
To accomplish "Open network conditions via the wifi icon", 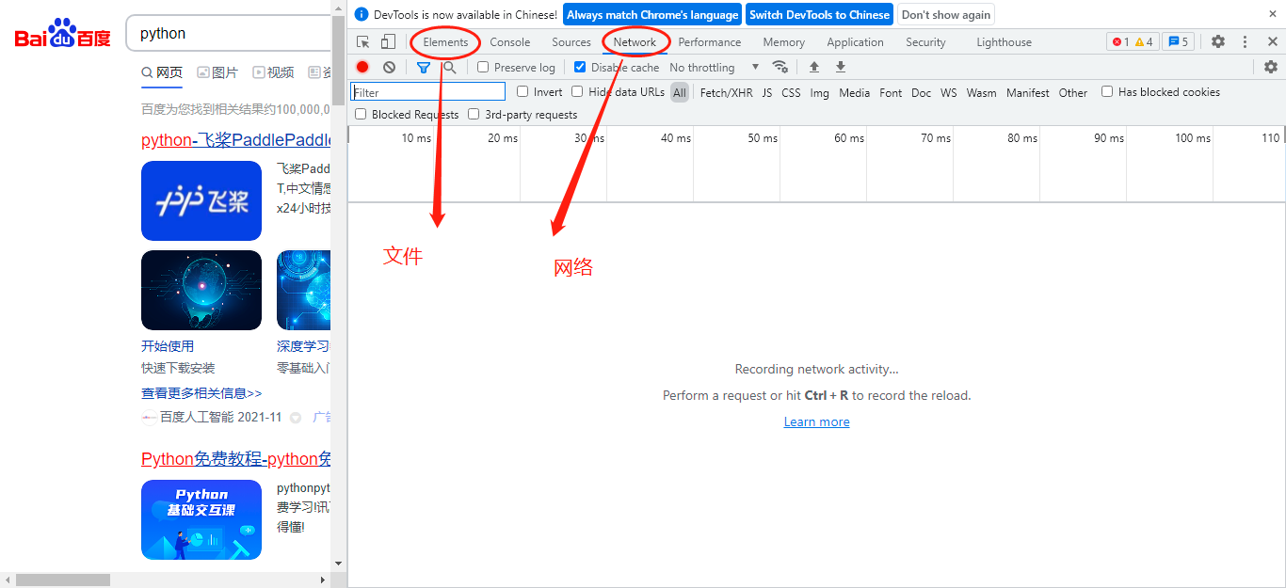I will coord(780,67).
